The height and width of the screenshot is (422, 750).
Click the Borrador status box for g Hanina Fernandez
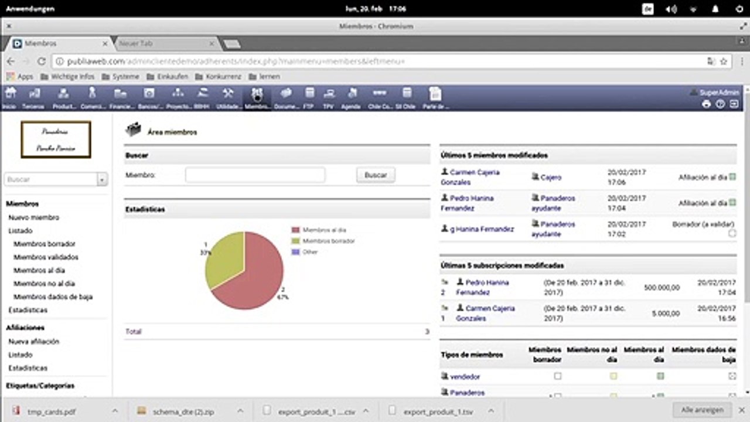click(x=732, y=233)
